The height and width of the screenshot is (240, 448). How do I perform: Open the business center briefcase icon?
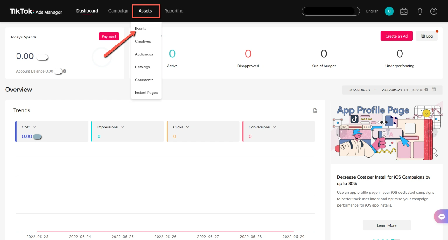[x=404, y=11]
